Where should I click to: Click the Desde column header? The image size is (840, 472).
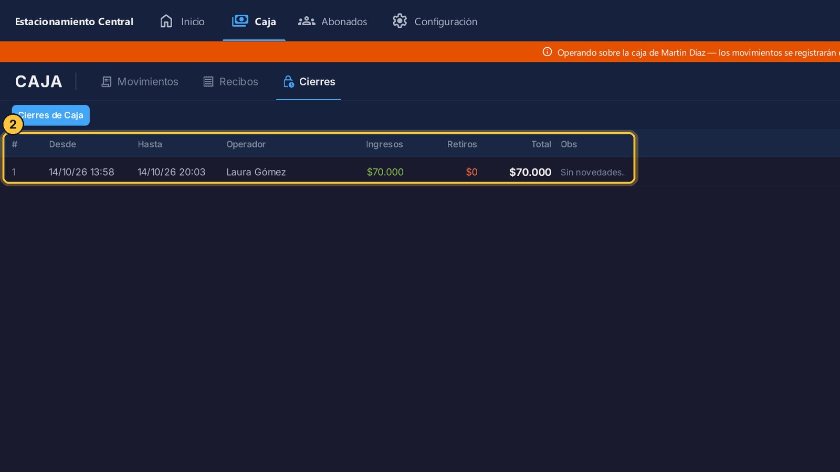(x=62, y=144)
